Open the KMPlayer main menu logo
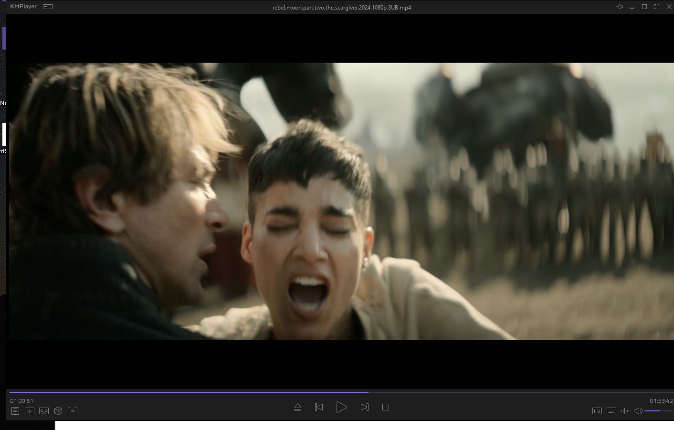This screenshot has width=674, height=430. coord(23,7)
